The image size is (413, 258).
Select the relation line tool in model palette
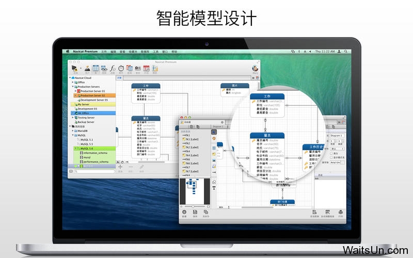pos(214,172)
